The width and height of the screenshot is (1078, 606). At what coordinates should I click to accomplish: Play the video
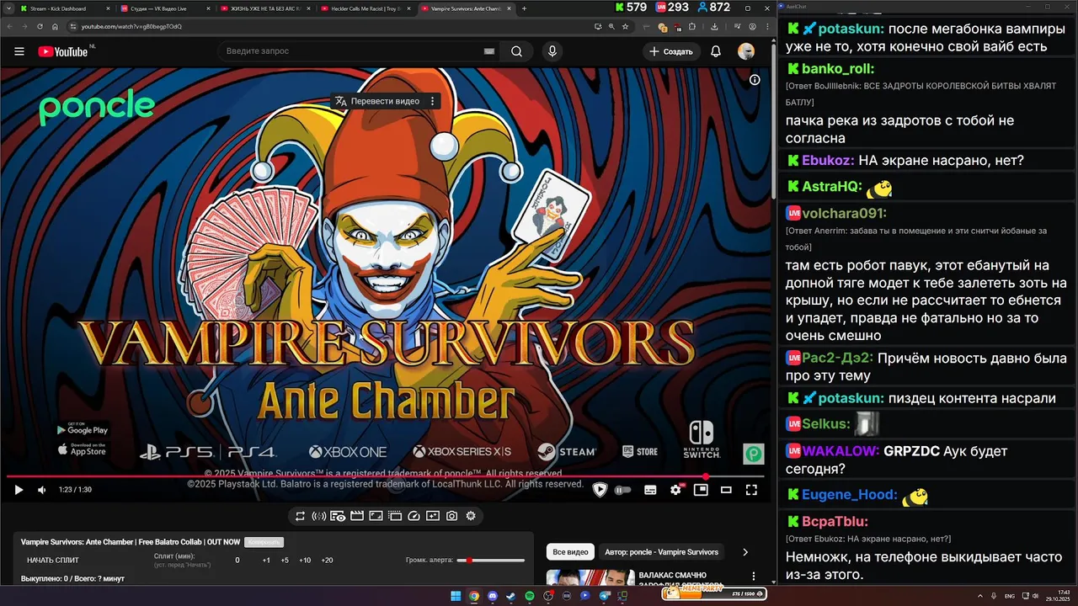pos(19,490)
